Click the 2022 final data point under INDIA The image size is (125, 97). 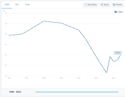coord(121,55)
